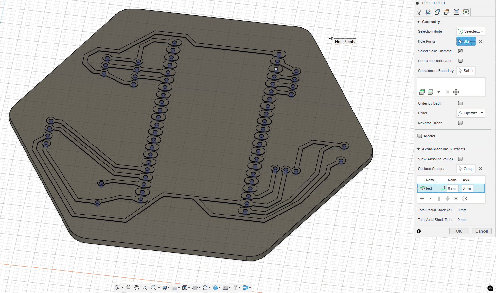Image resolution: width=496 pixels, height=293 pixels.
Task: Collapse the DRILL : DRILL1 dialog
Action: [x=417, y=3]
